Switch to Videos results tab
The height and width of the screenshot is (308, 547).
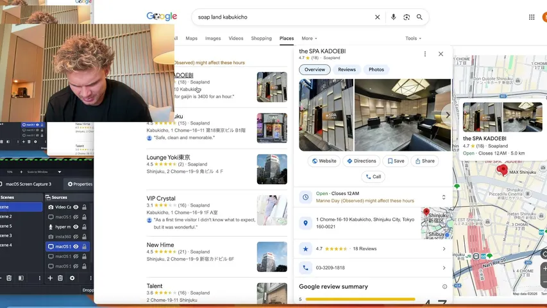[x=236, y=38]
